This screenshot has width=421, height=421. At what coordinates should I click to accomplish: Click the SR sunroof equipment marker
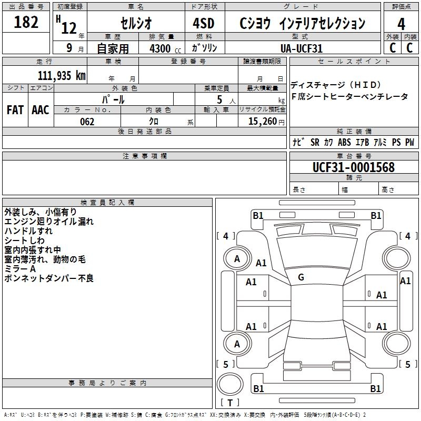click(x=315, y=142)
